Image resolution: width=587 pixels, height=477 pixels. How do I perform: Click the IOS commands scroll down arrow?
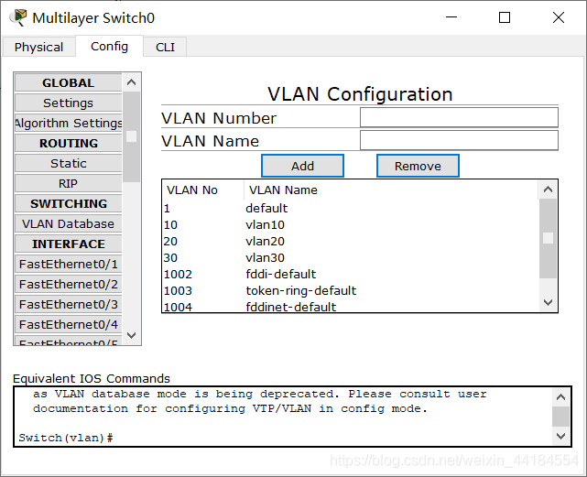tap(560, 436)
